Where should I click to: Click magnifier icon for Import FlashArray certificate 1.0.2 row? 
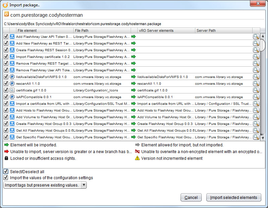point(256,57)
